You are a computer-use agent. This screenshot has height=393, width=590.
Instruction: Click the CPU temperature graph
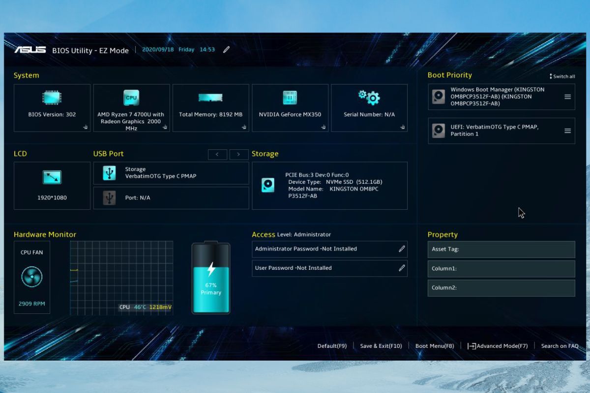pos(121,277)
